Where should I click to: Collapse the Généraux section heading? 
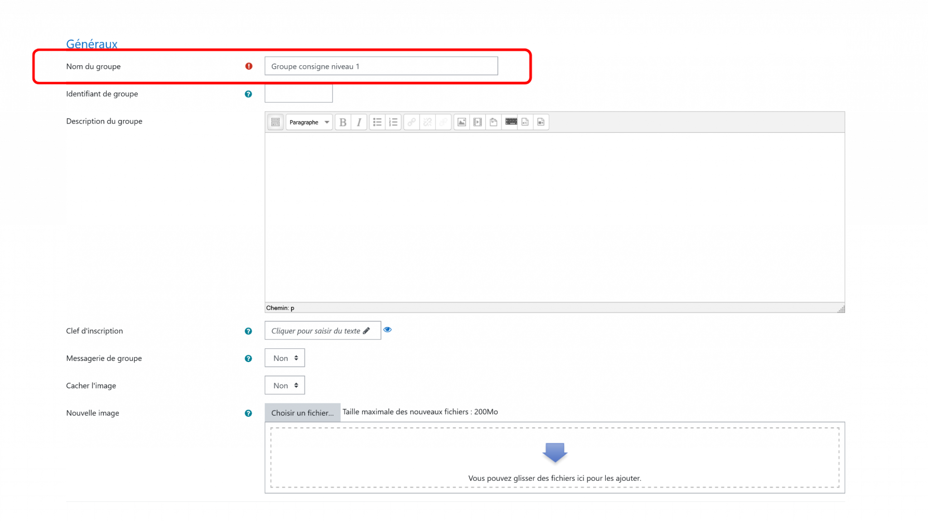click(x=92, y=44)
